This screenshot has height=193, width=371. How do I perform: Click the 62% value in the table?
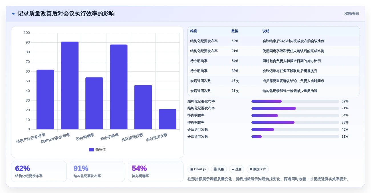235,41
